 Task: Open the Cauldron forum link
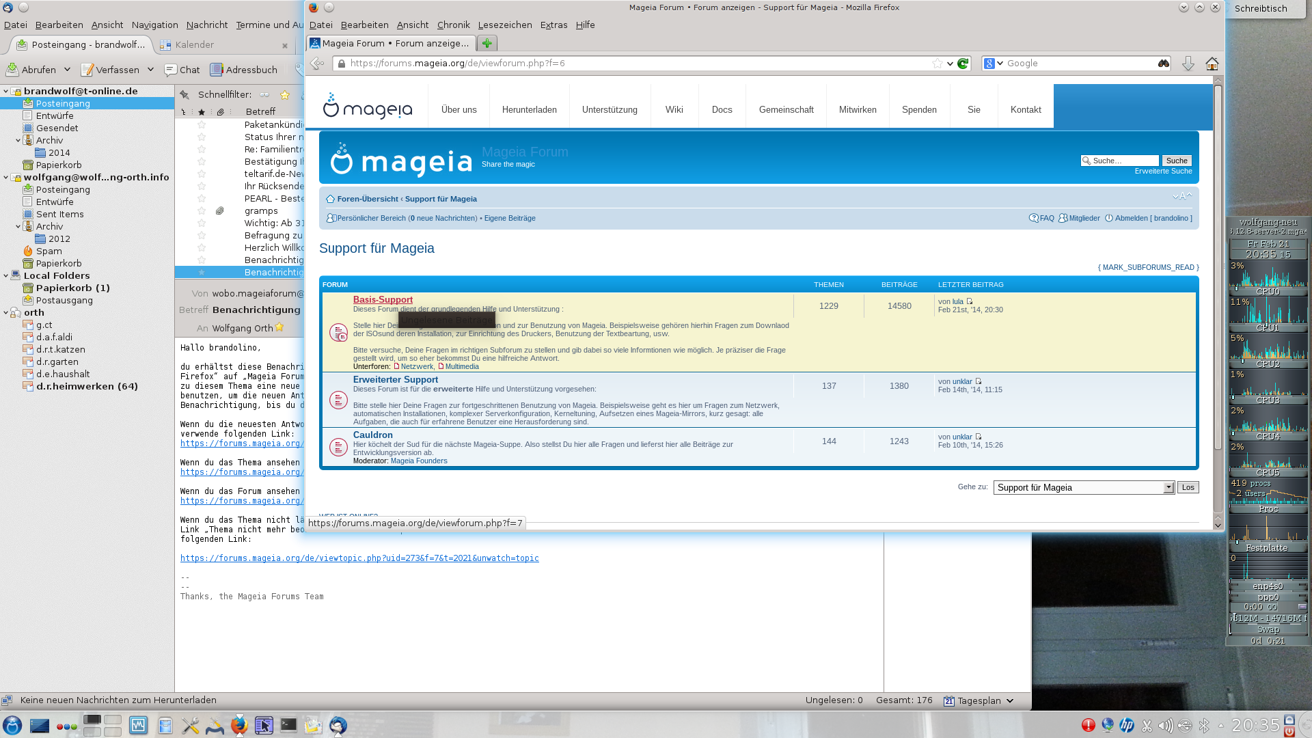click(372, 435)
